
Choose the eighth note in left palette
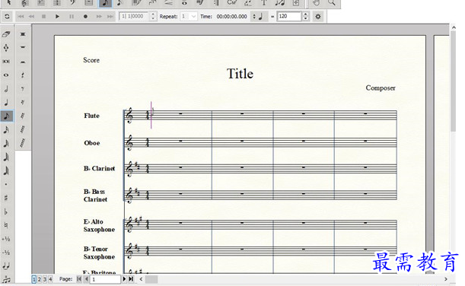click(6, 116)
